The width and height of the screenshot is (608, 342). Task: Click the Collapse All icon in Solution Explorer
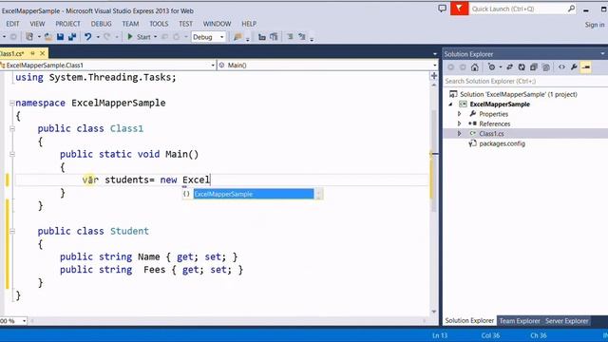click(x=534, y=67)
